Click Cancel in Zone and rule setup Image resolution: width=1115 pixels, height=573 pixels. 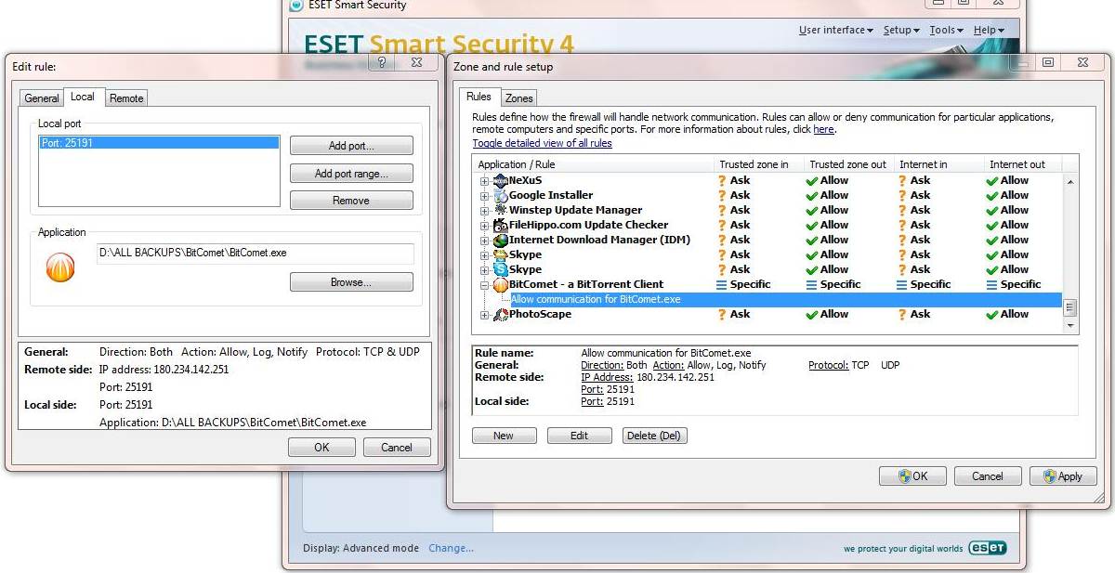pyautogui.click(x=988, y=476)
